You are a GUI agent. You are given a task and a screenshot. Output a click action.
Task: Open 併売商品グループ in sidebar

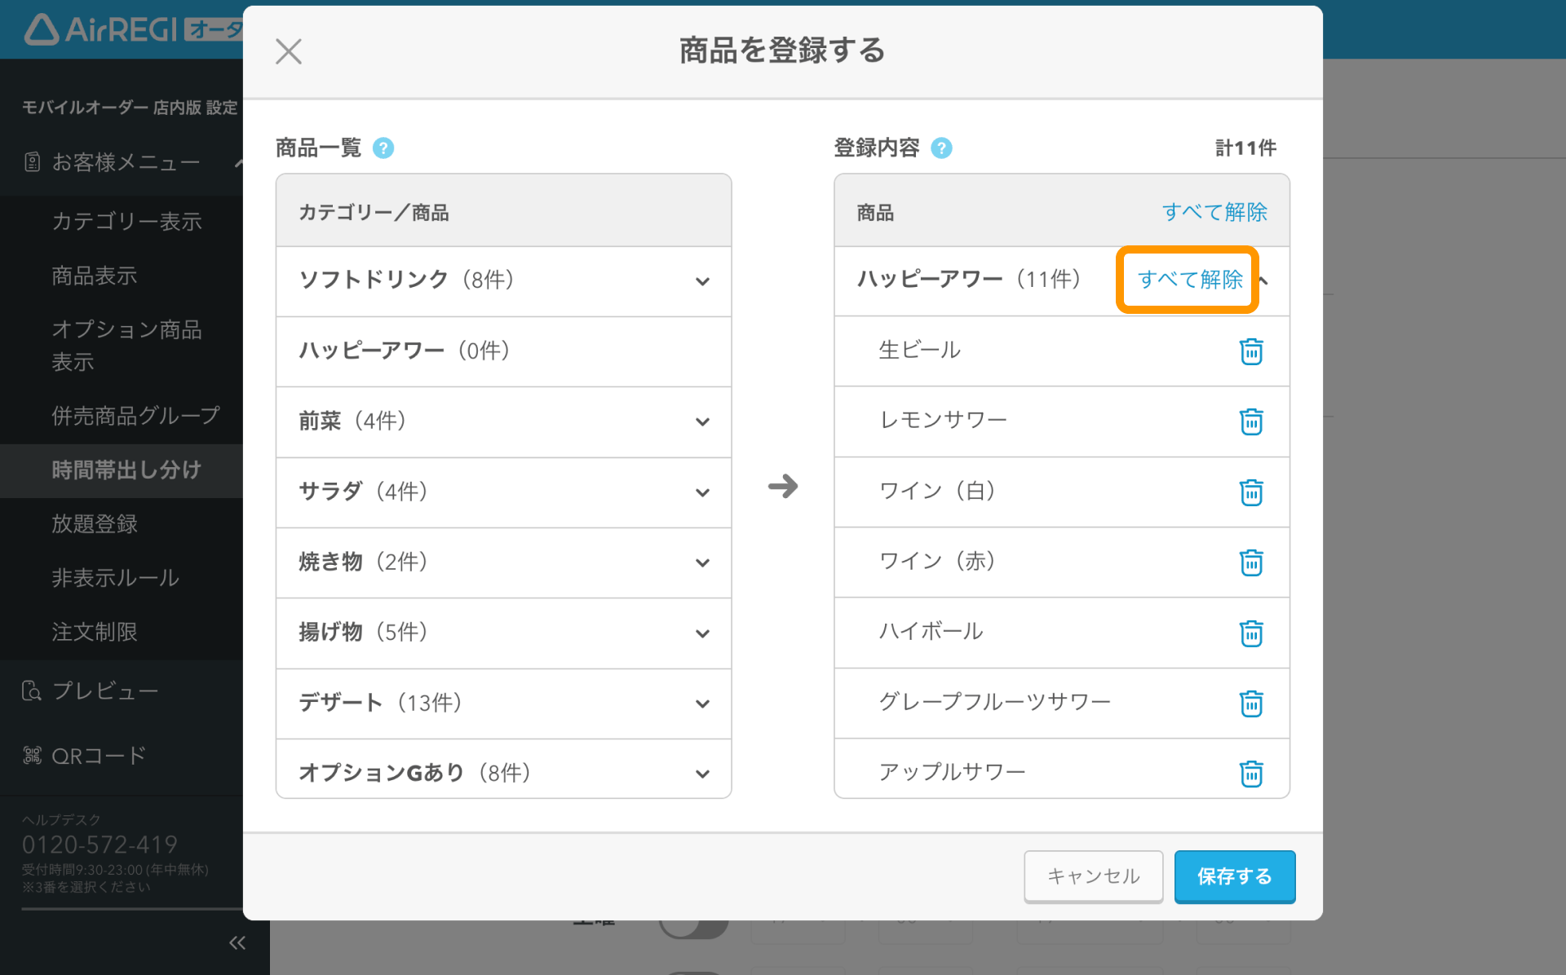136,416
